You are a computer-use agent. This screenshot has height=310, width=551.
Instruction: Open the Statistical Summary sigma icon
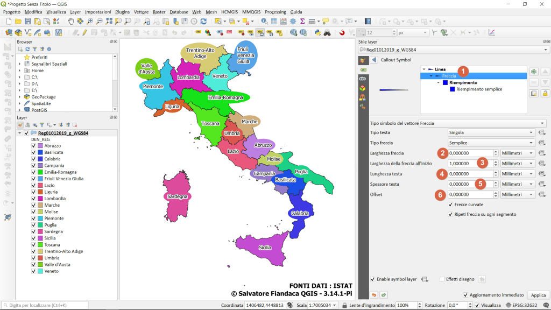point(302,21)
